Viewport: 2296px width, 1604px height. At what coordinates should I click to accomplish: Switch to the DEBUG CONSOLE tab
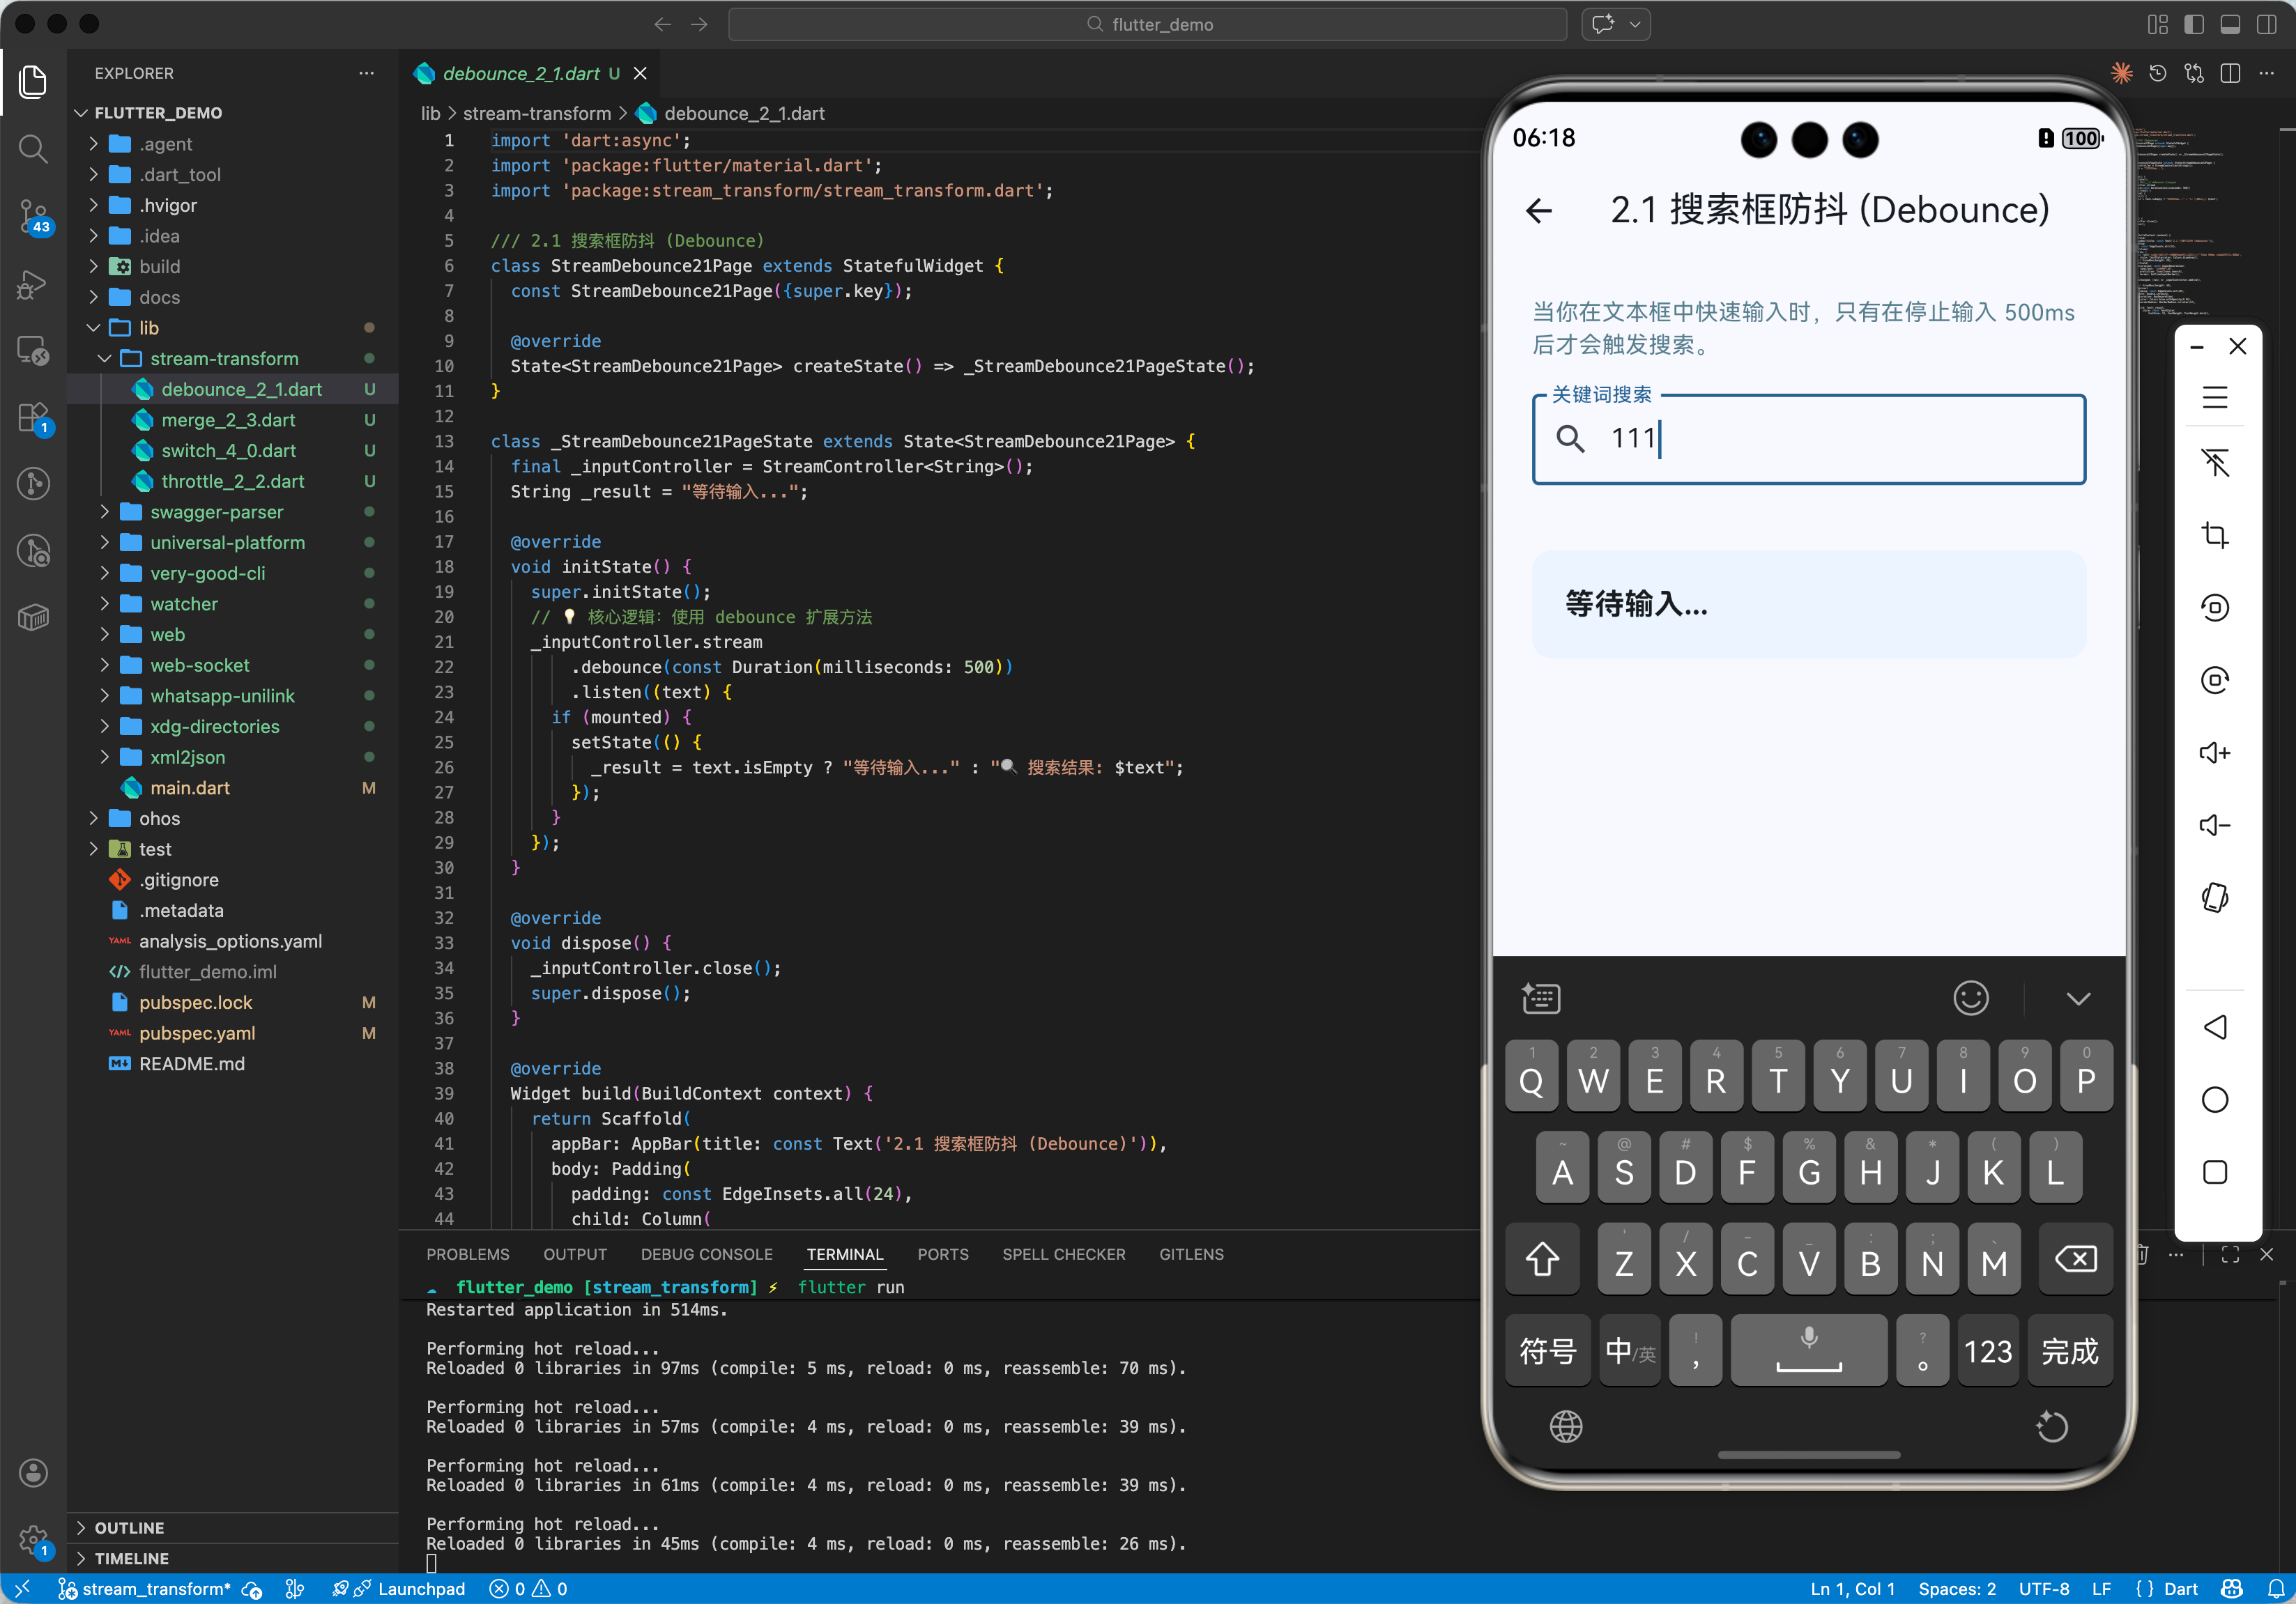point(706,1254)
